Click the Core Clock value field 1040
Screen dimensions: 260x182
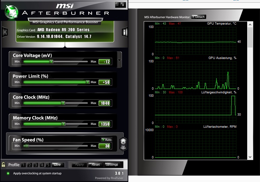tap(104, 103)
